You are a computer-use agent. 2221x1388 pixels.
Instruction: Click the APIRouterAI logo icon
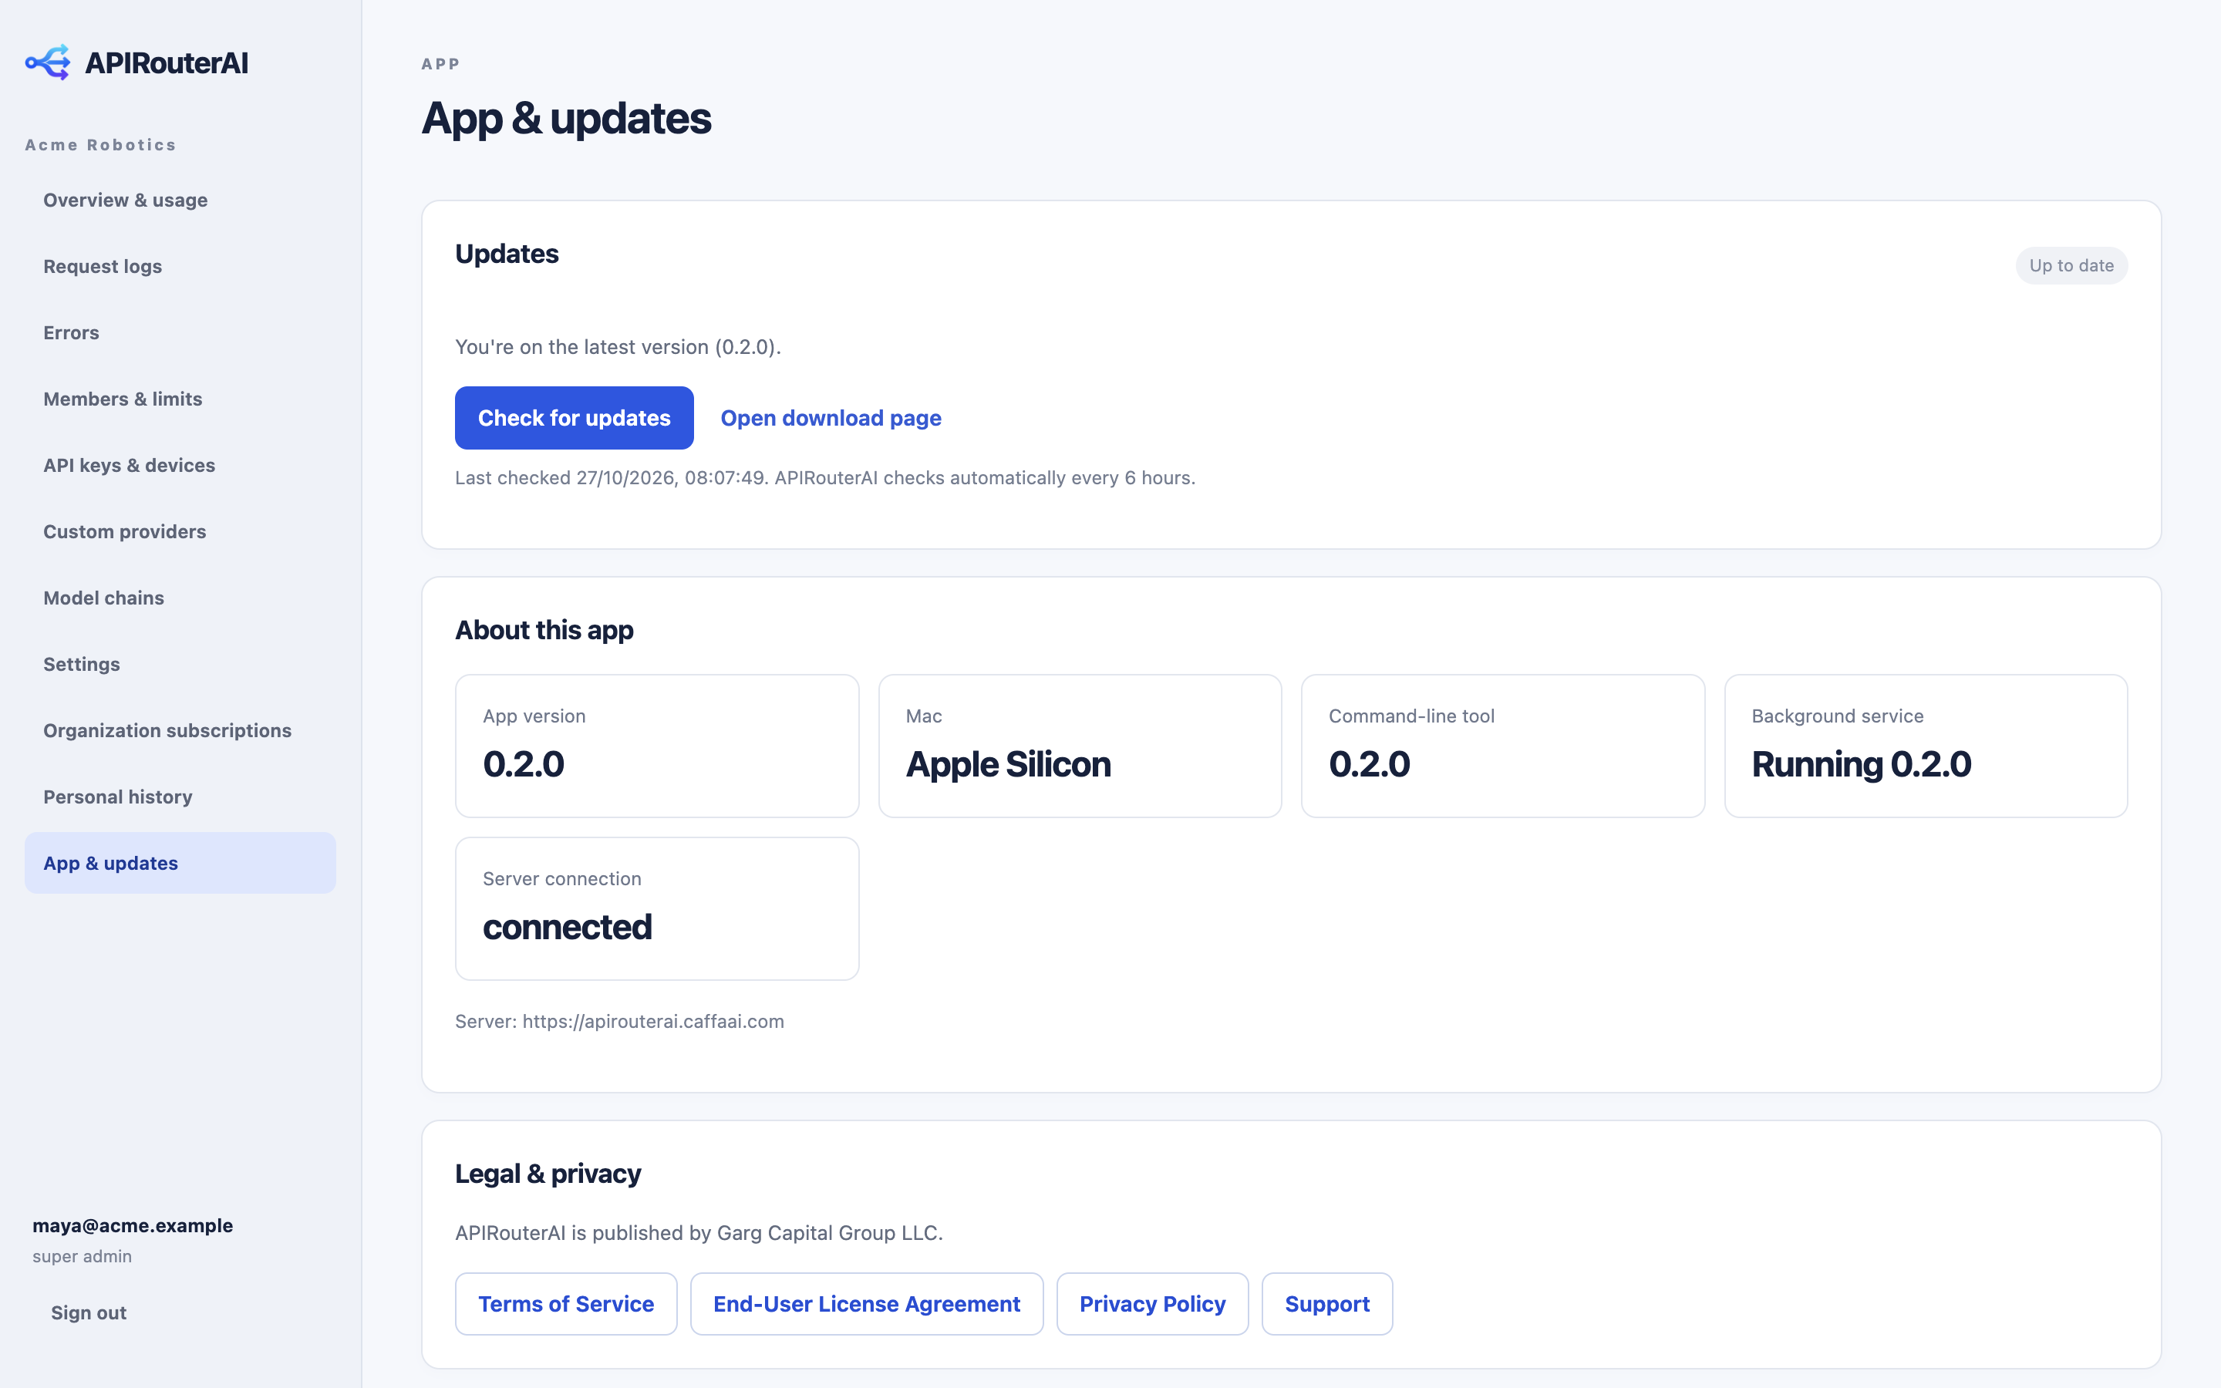(48, 62)
